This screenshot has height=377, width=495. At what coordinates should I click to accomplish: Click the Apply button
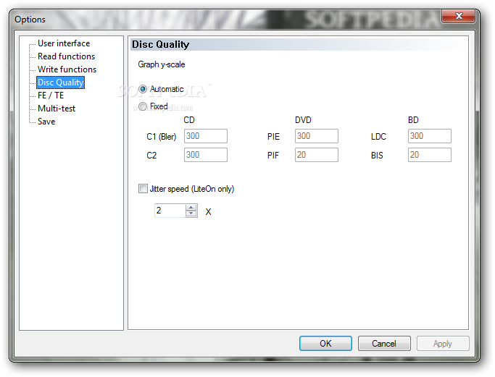pos(443,343)
